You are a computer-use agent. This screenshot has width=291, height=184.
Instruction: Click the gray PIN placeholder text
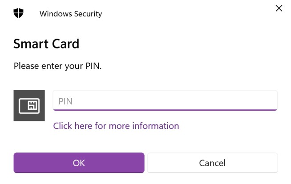pos(65,101)
